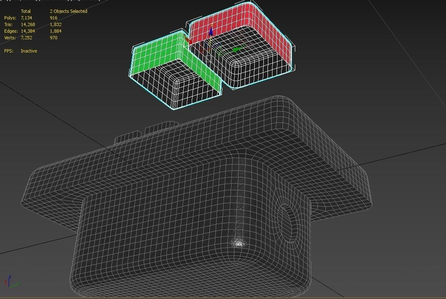Click total polys value "7,134"
This screenshot has height=299, width=446.
27,18
